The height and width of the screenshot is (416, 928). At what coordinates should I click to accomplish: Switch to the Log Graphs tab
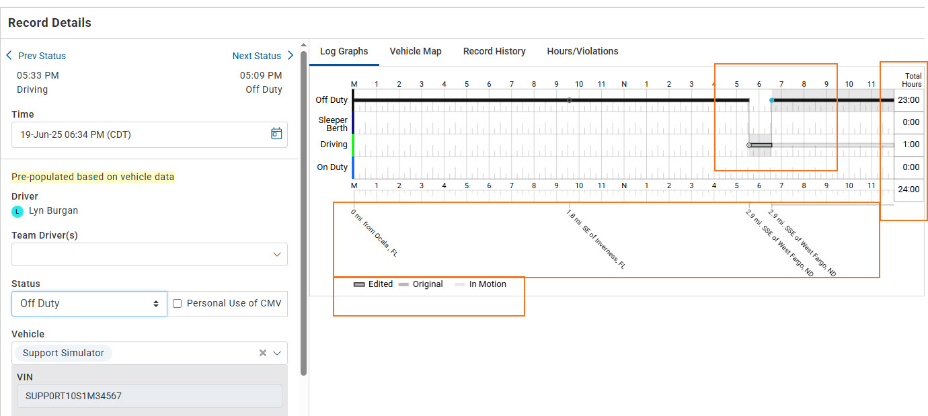coord(344,51)
